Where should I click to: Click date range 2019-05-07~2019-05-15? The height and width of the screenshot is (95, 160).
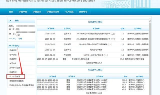point(47,59)
